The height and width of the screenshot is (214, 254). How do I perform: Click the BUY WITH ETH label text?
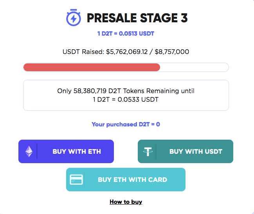[77, 151]
